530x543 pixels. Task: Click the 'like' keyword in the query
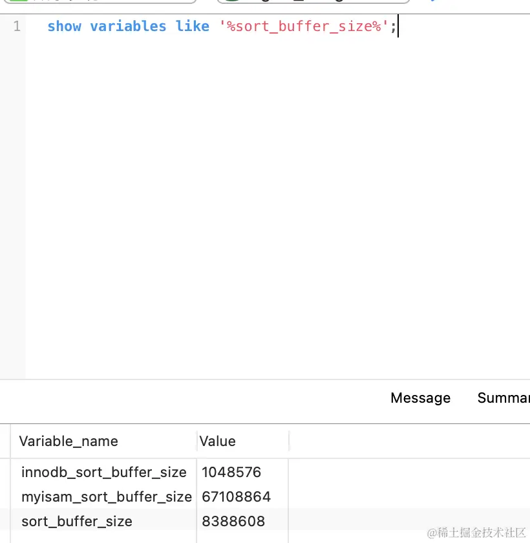click(x=193, y=27)
